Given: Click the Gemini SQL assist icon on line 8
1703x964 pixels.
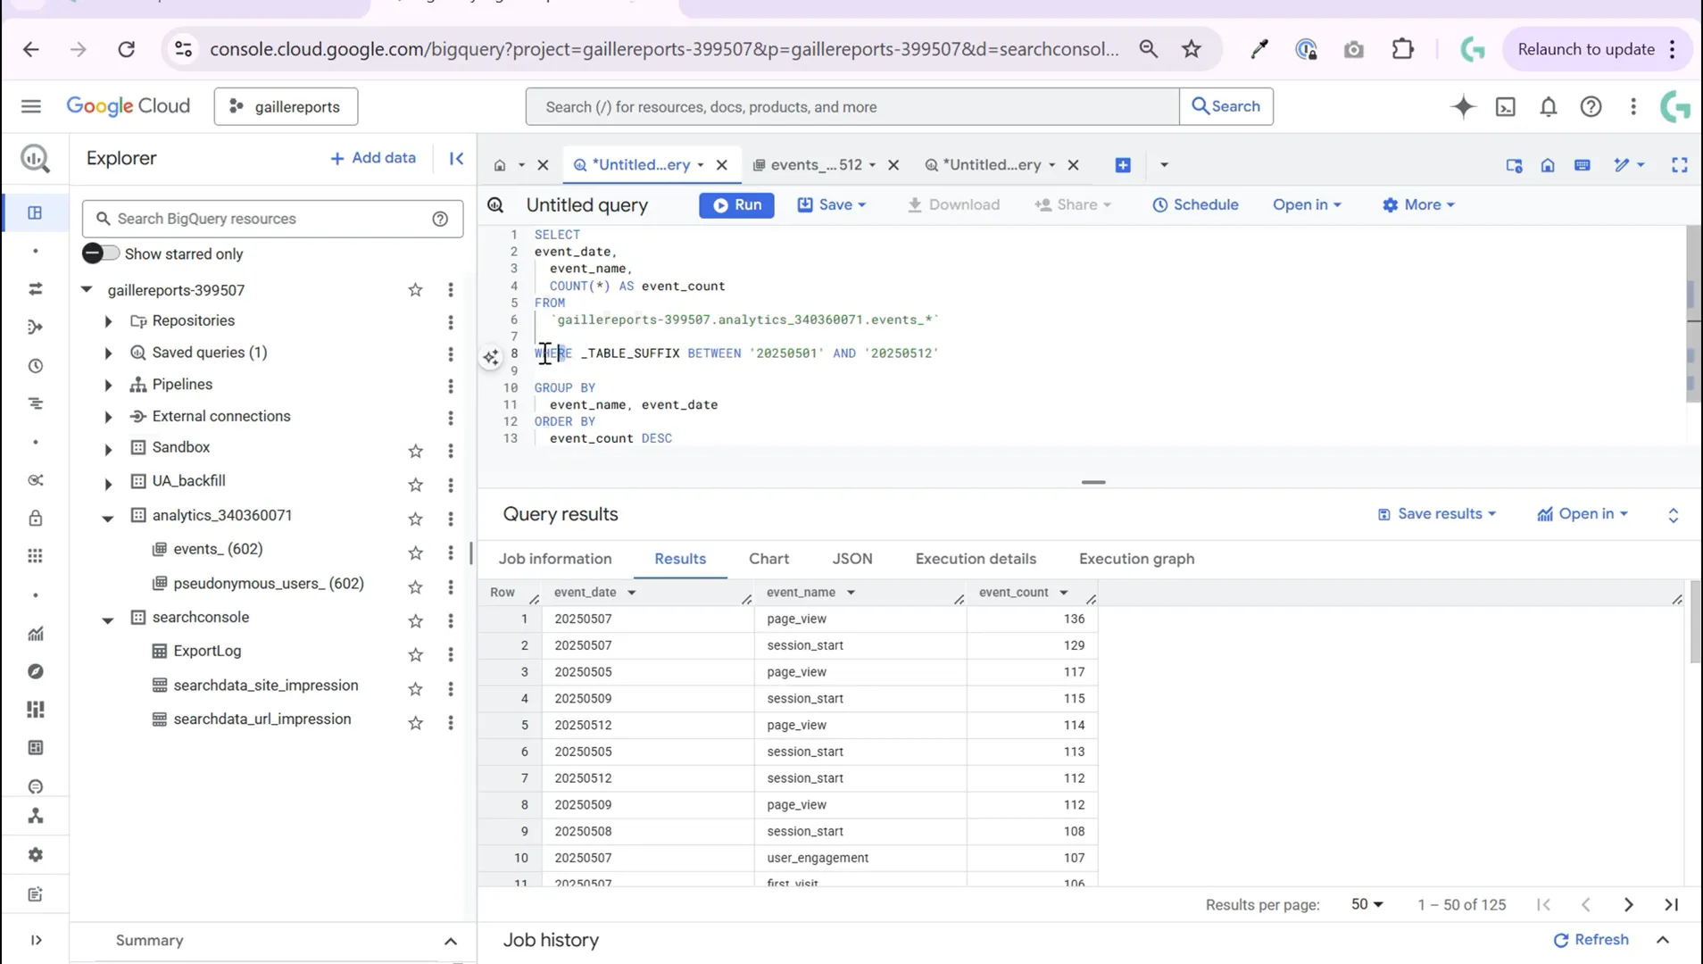Looking at the screenshot, I should 491,357.
